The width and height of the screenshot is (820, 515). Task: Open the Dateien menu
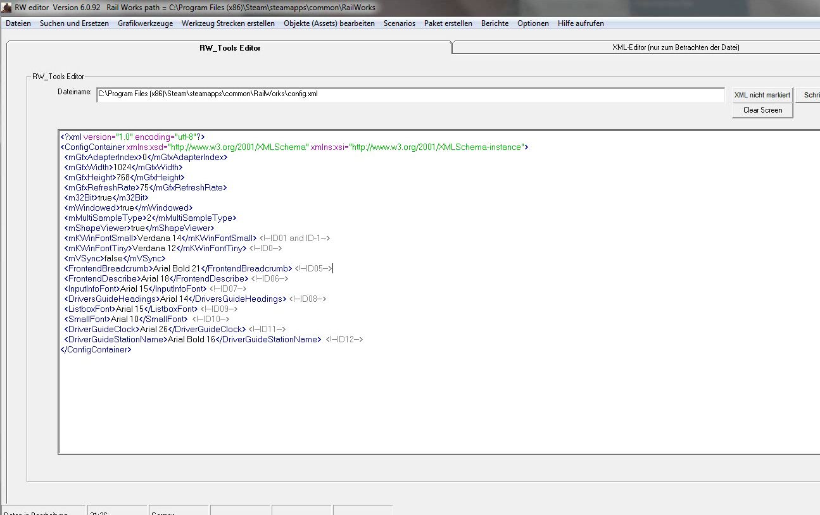pyautogui.click(x=18, y=23)
